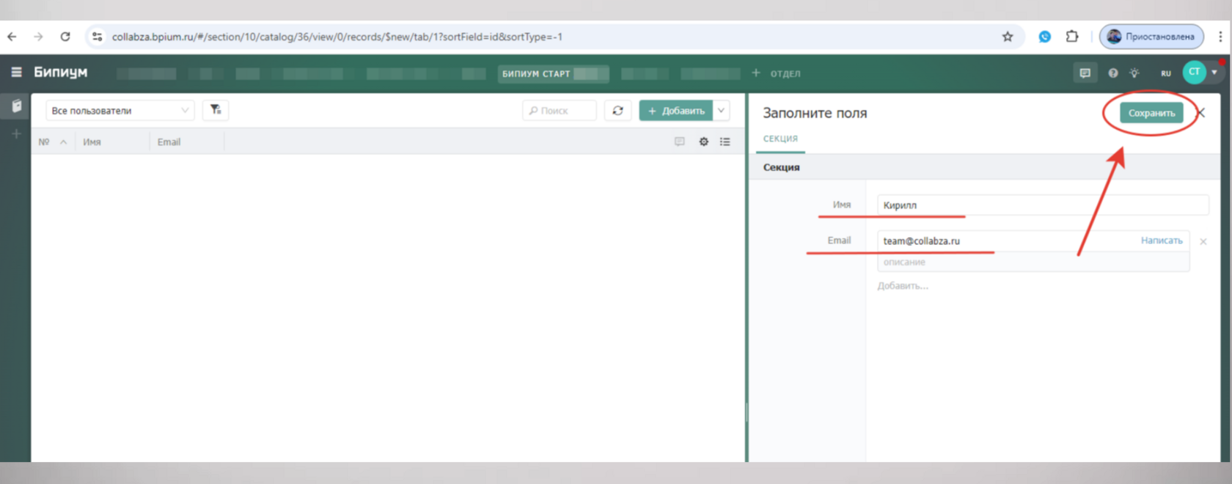Collapse the Секция group header
The height and width of the screenshot is (484, 1232).
(986, 167)
